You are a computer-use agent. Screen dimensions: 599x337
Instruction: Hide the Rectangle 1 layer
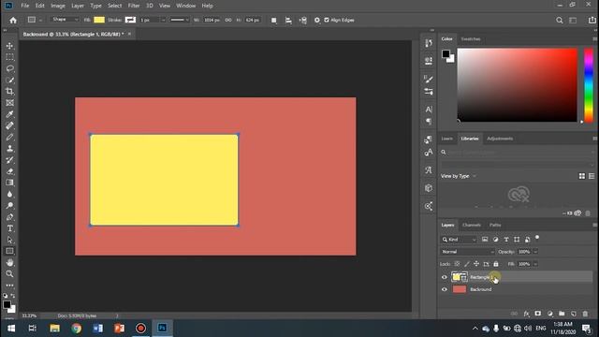[445, 277]
